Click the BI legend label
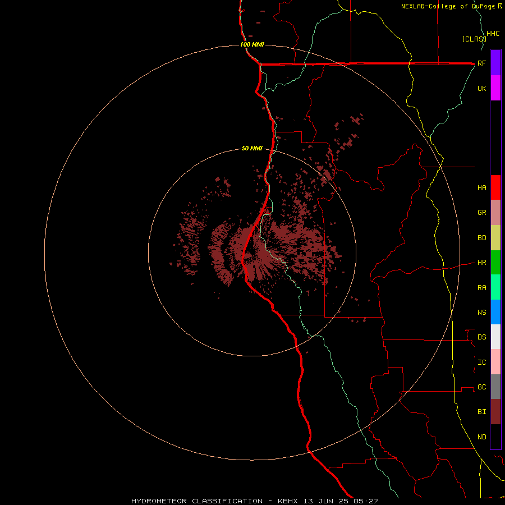505x505 pixels. (482, 412)
